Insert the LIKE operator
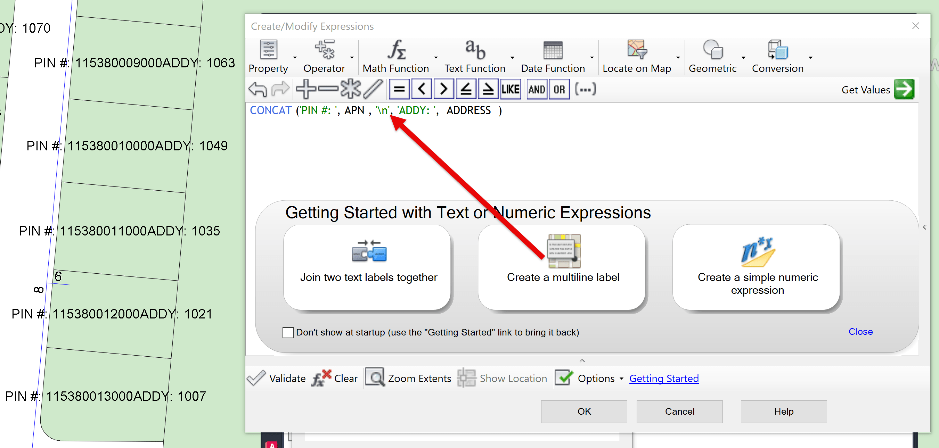 click(510, 89)
